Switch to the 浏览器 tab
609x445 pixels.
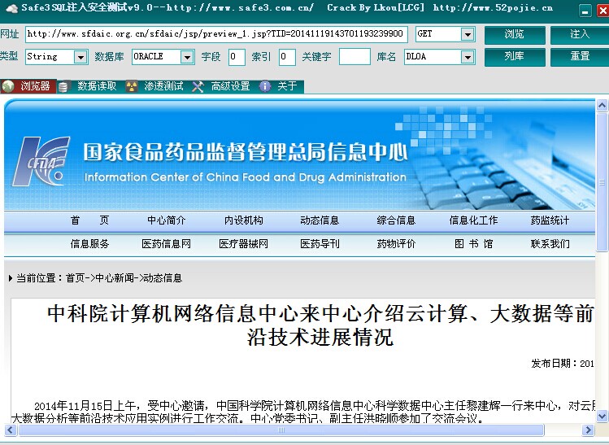click(28, 86)
